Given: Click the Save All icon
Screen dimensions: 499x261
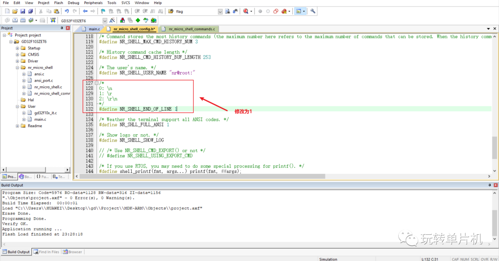Looking at the screenshot, I should tap(30, 11).
